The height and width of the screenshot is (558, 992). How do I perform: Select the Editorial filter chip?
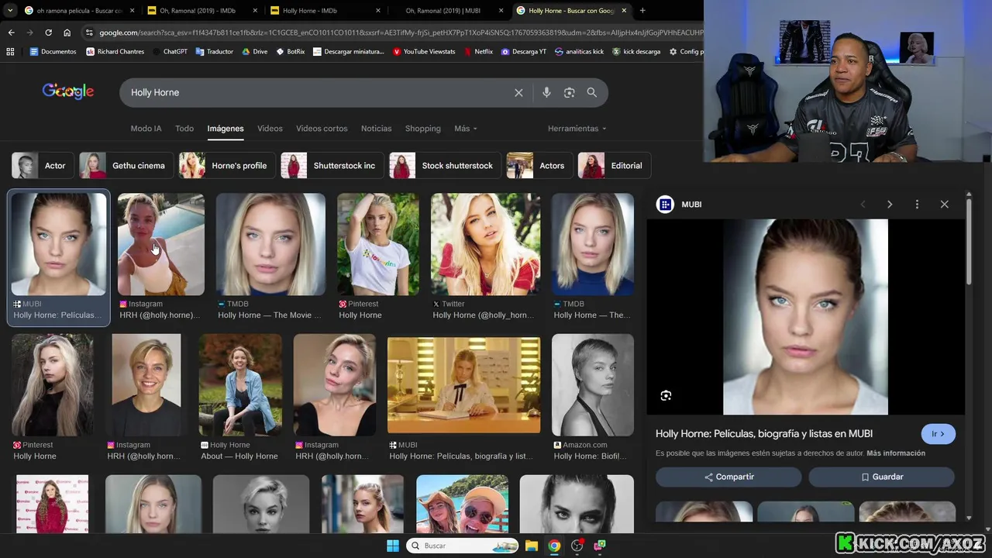(613, 166)
